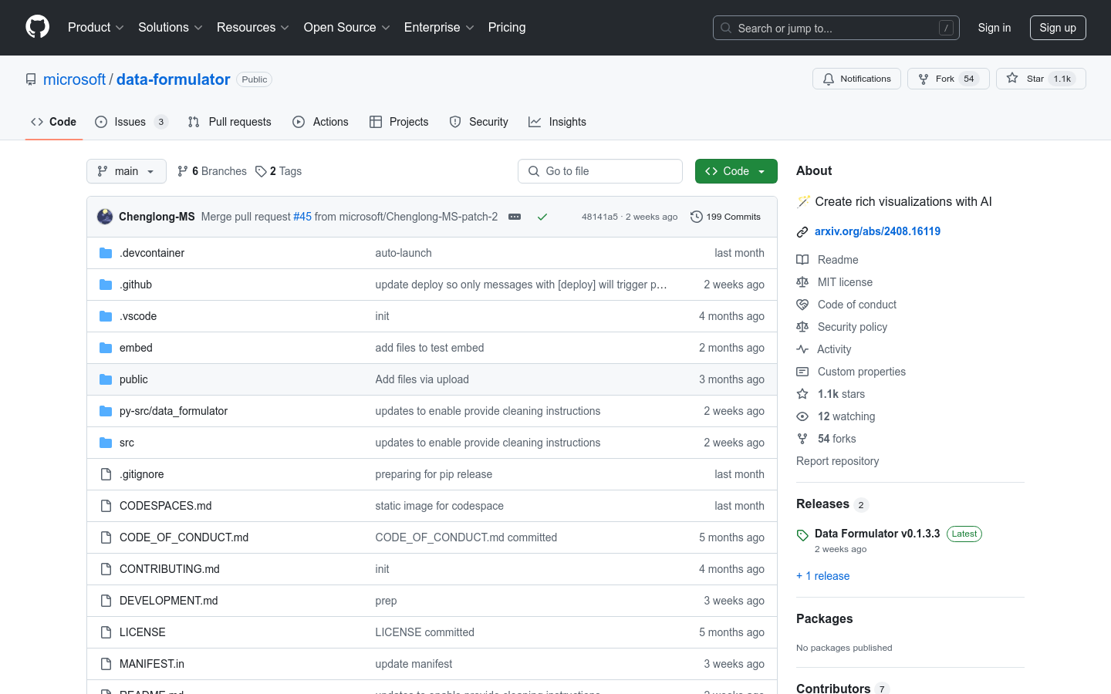Open the Product dropdown menu
Image resolution: width=1111 pixels, height=694 pixels.
click(96, 27)
